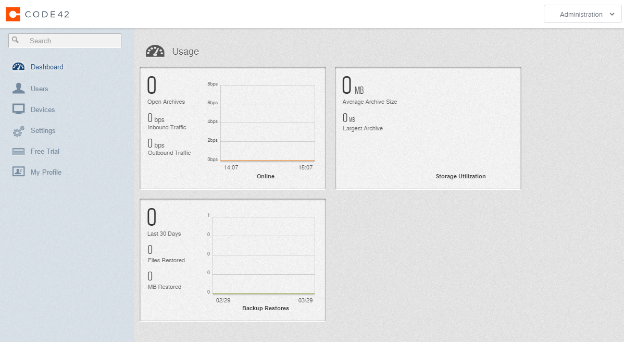Open the Administration dropdown menu
Viewport: 624px width, 342px height.
582,14
